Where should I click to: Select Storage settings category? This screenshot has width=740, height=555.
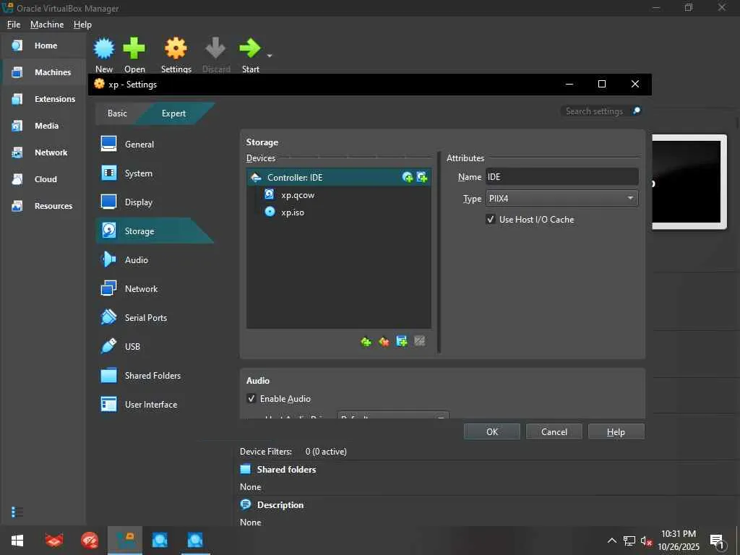(x=155, y=231)
